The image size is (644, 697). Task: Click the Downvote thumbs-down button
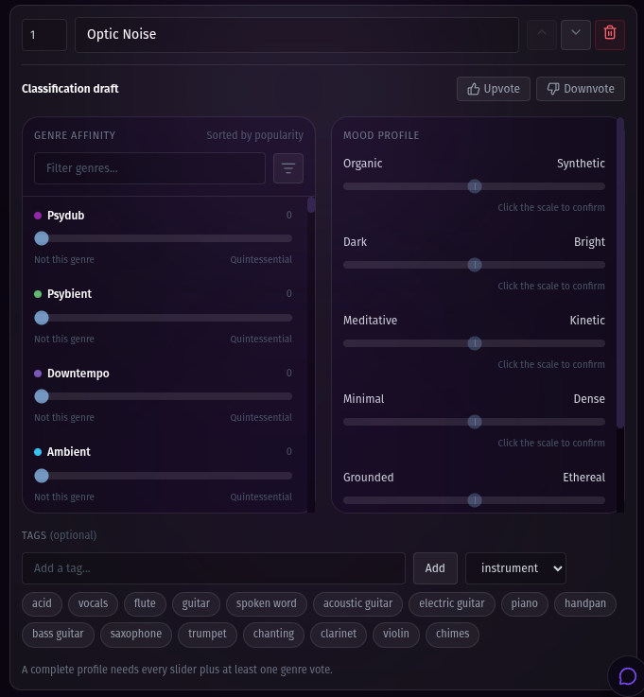click(x=581, y=89)
